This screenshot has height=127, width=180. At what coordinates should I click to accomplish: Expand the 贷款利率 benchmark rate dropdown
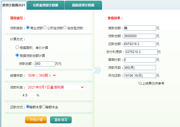[x=56, y=87]
